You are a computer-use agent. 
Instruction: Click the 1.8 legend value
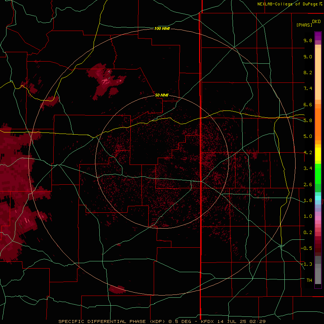[308, 201]
